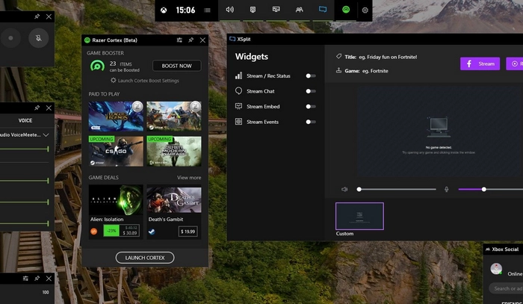The image size is (523, 304).
Task: Click Xbox Social profile avatar
Action: pyautogui.click(x=496, y=269)
